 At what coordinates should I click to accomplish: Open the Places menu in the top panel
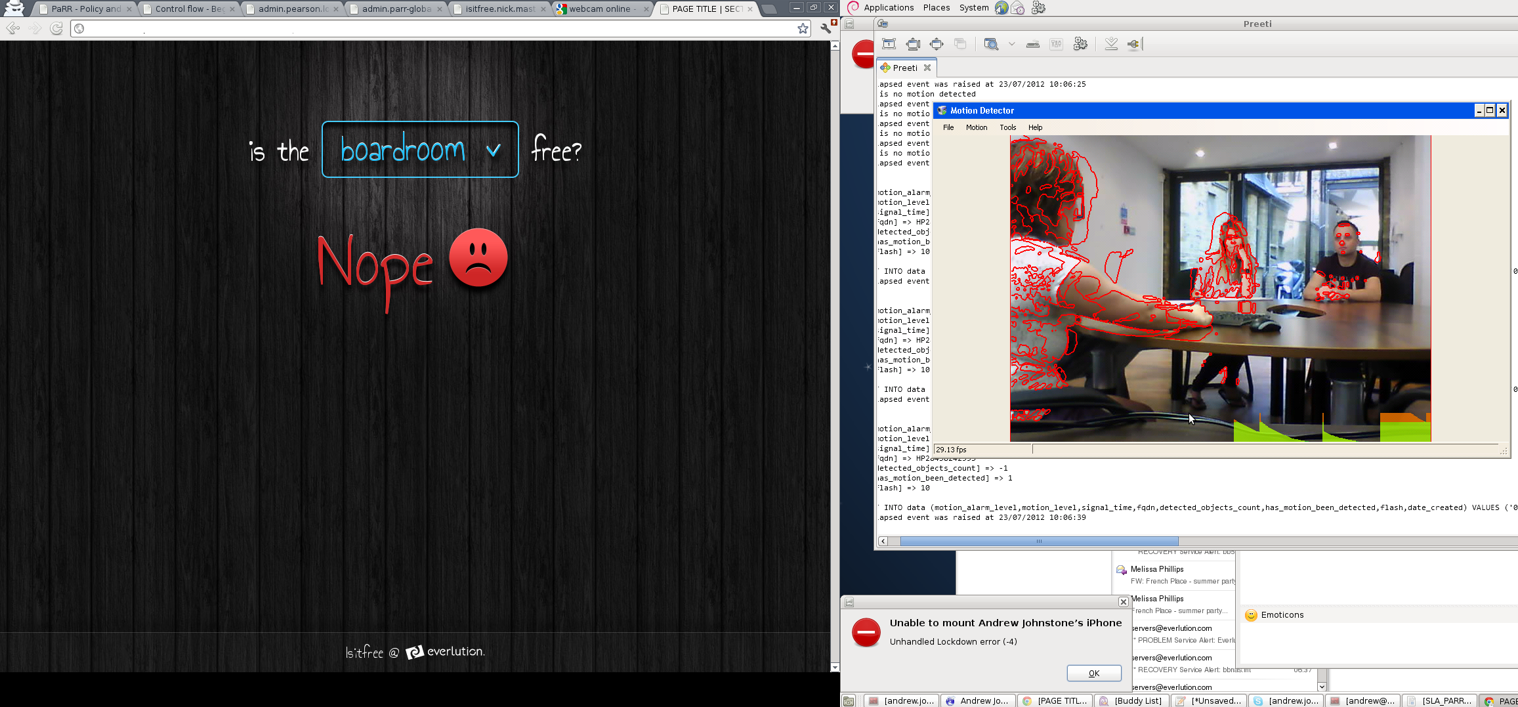click(x=937, y=8)
